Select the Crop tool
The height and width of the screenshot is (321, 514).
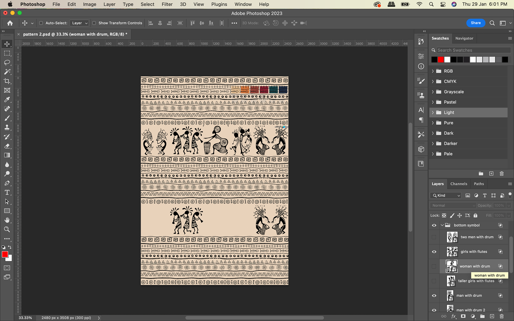tap(7, 81)
